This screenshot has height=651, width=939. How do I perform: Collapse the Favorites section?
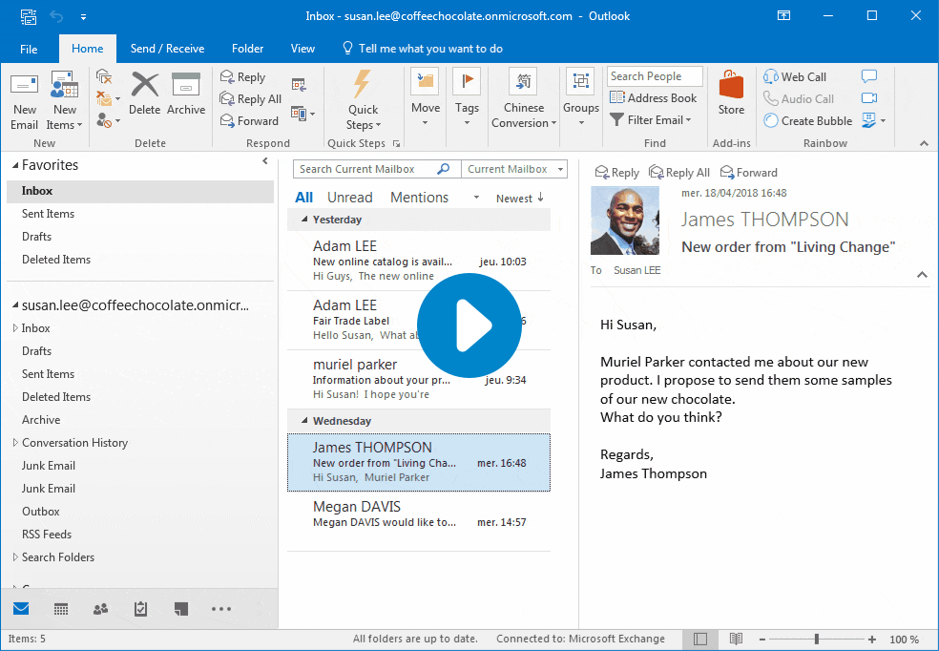(15, 166)
